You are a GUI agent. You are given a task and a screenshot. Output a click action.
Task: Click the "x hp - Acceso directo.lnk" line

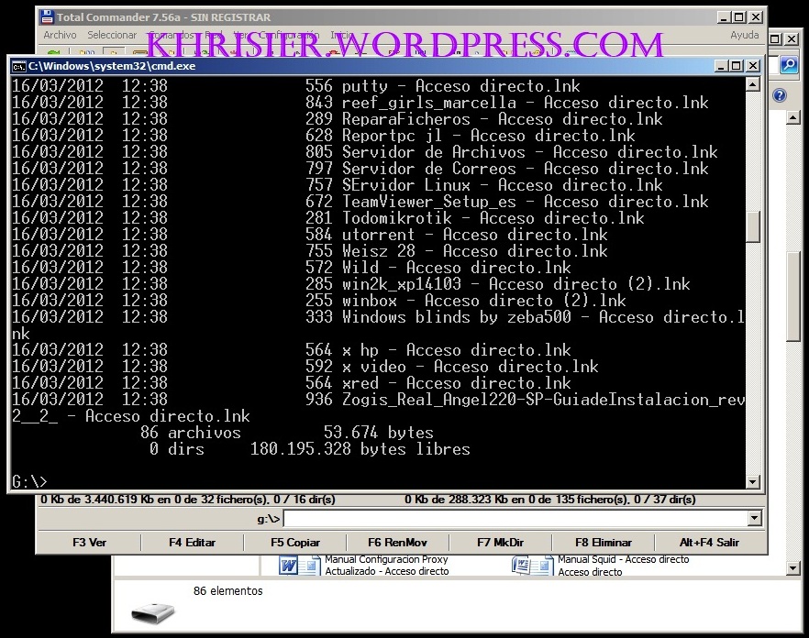tap(292, 349)
